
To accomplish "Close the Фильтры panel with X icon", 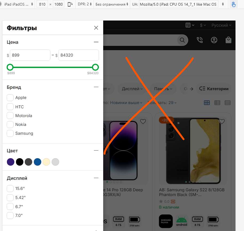I will point(96,28).
